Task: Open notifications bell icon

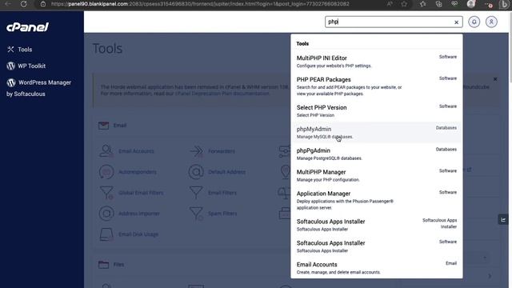Action: click(x=474, y=22)
